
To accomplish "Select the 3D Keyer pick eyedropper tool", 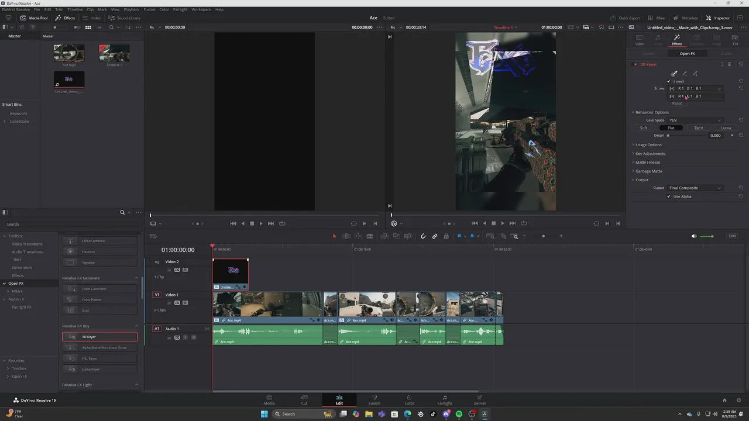I will click(674, 74).
